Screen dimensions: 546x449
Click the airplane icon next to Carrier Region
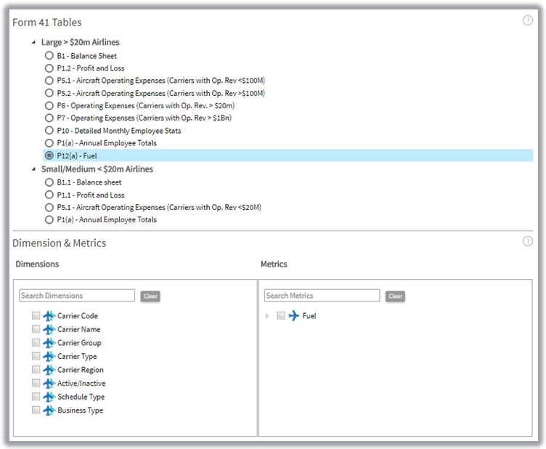(49, 370)
